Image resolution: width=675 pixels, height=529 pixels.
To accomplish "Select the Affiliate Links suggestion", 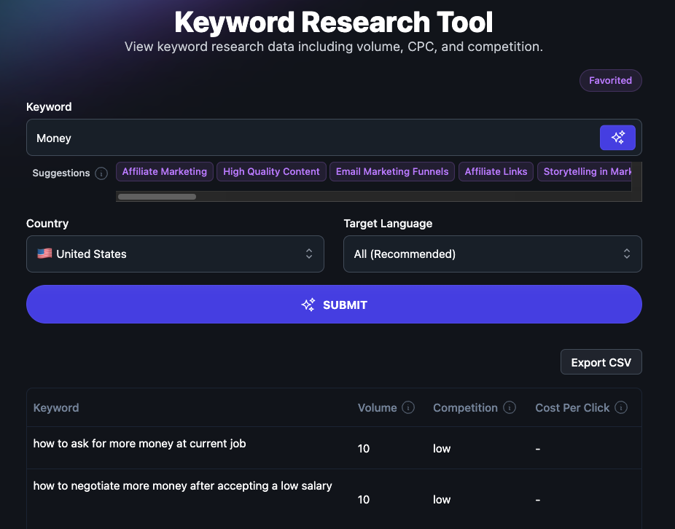I will click(496, 172).
